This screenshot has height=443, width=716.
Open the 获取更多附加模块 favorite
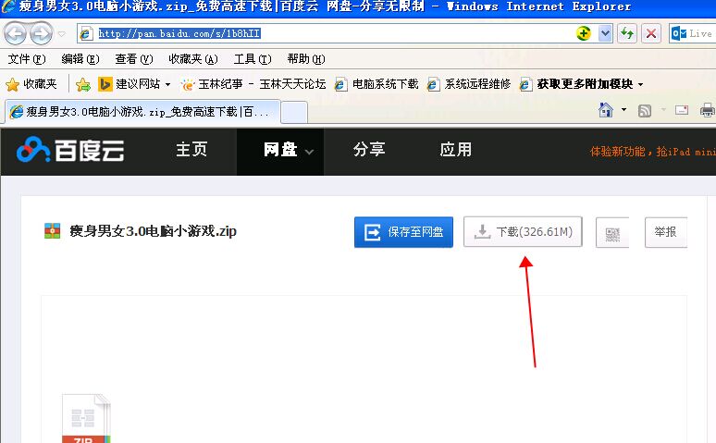tap(576, 84)
